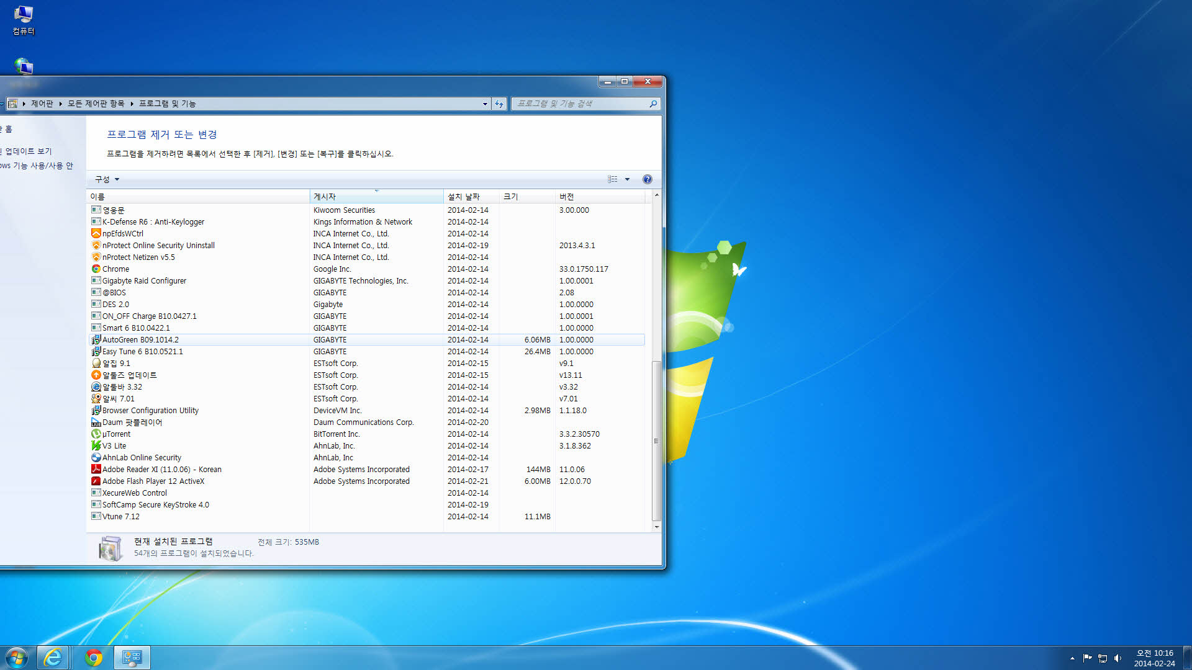
Task: Click the npEfdsWCtrl program icon
Action: pos(96,233)
